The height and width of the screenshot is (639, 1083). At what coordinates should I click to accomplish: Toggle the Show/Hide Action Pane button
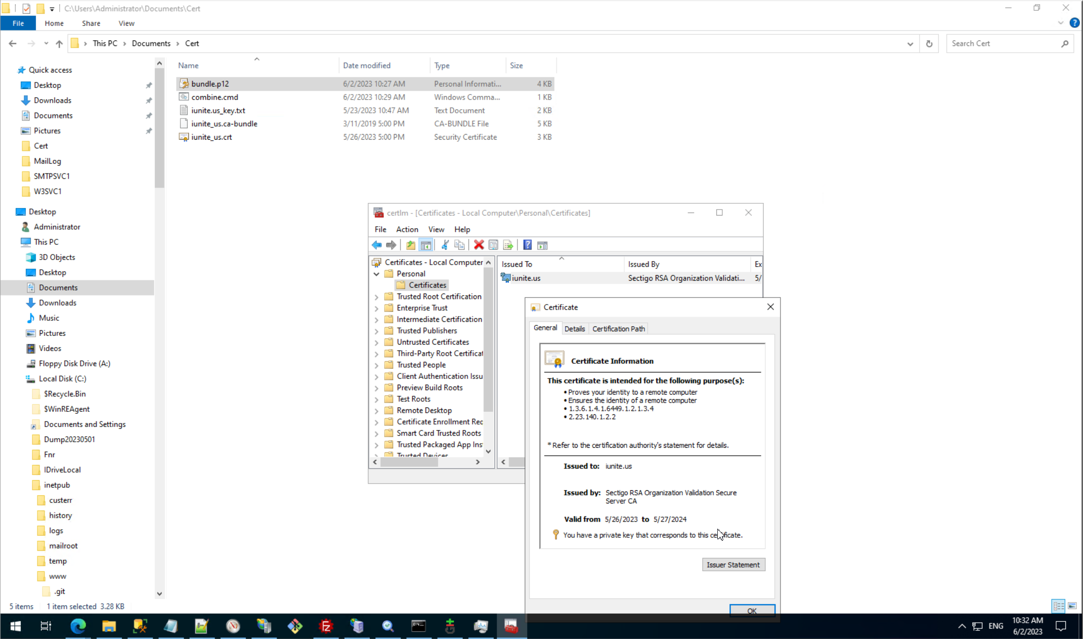click(x=542, y=245)
